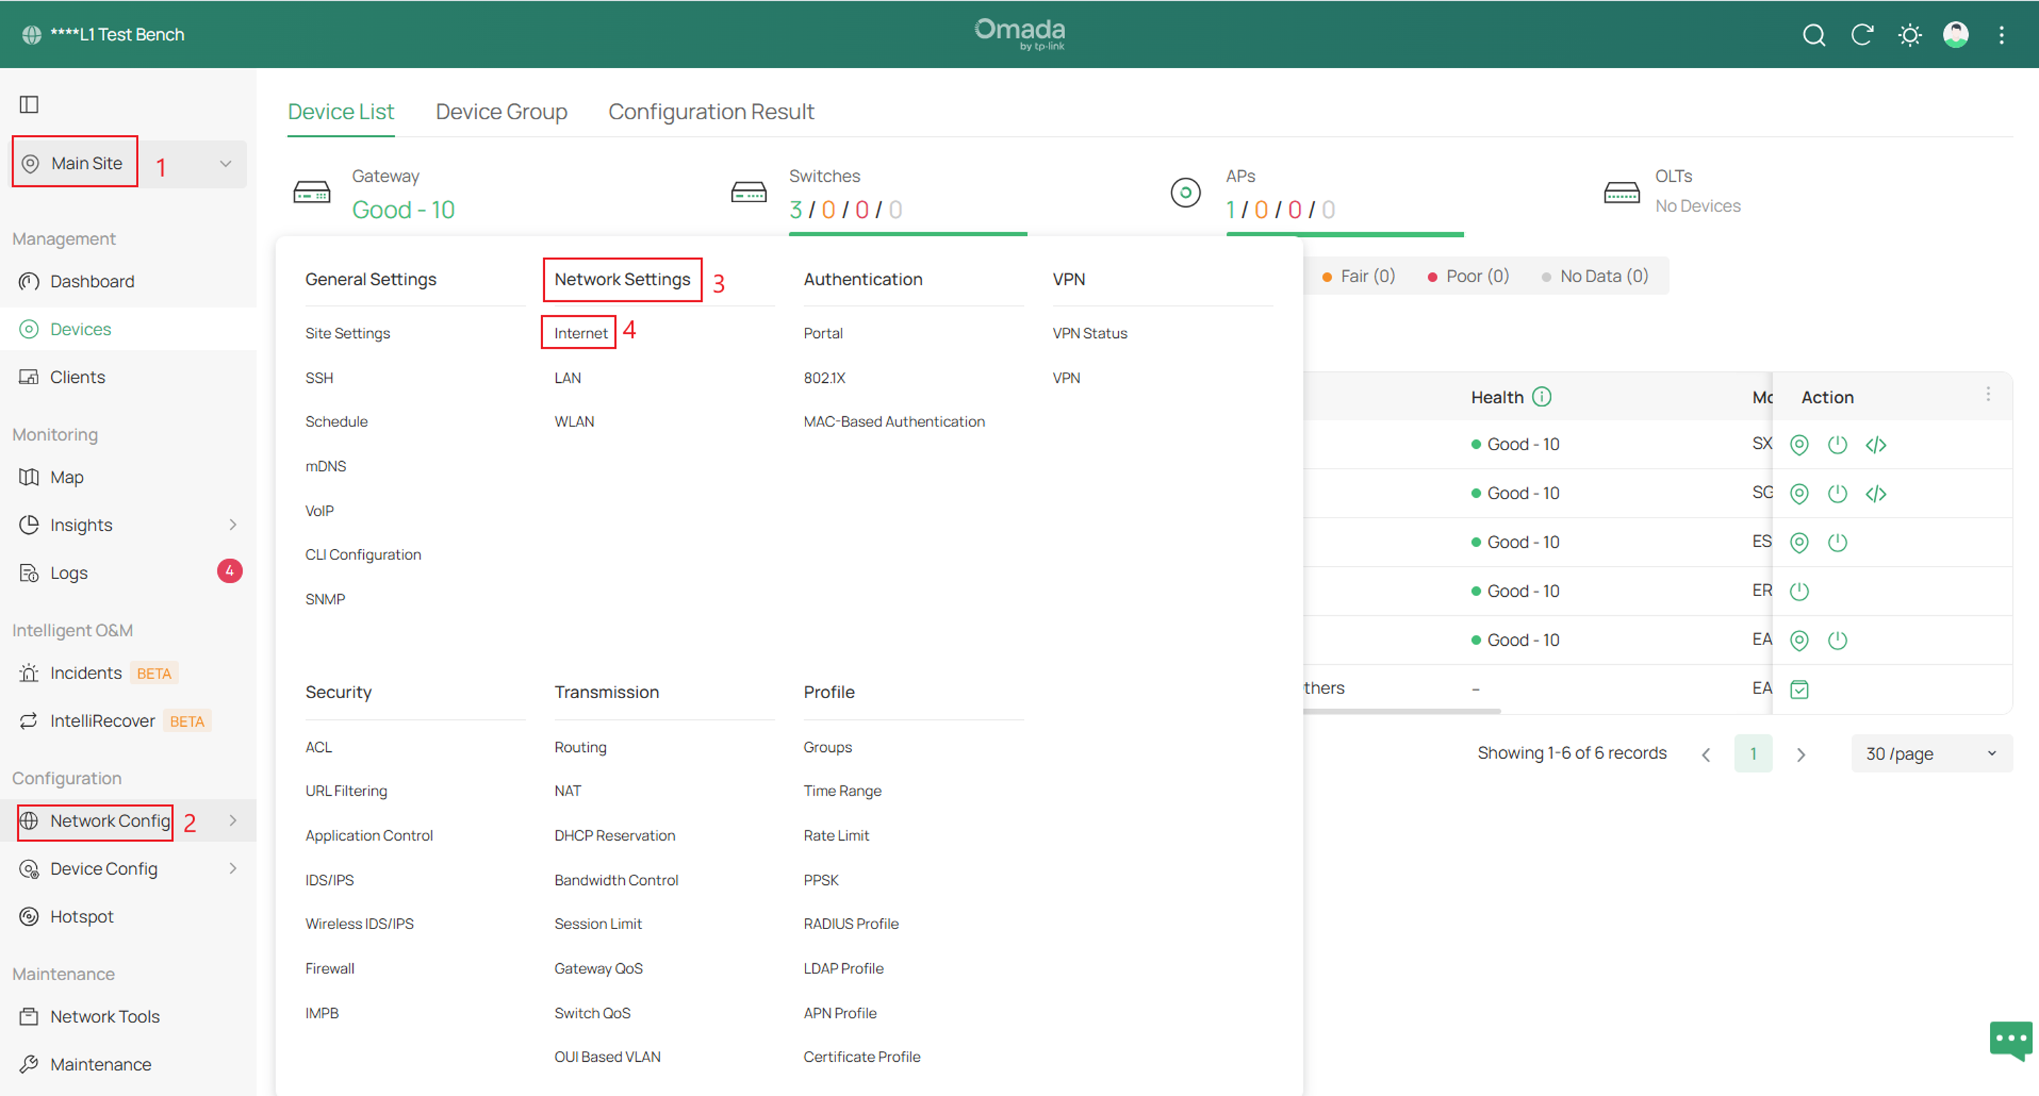The height and width of the screenshot is (1096, 2039).
Task: Click the global organization globe icon
Action: coord(31,35)
